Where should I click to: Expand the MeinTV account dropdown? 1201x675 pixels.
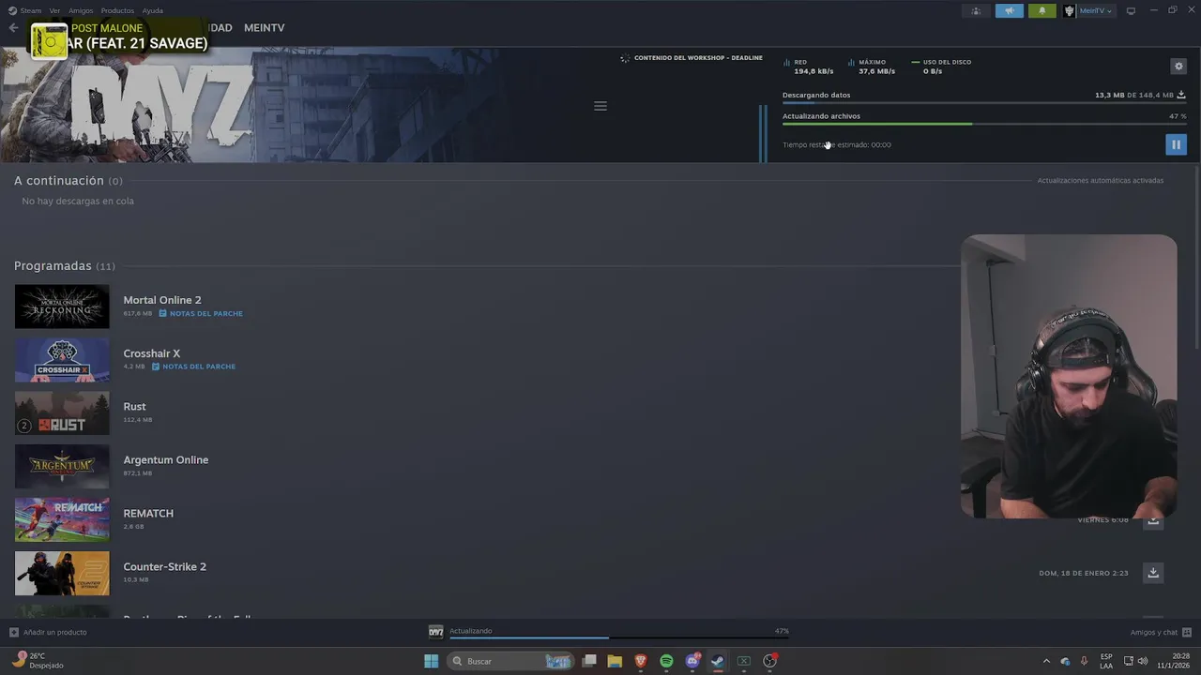(1095, 10)
